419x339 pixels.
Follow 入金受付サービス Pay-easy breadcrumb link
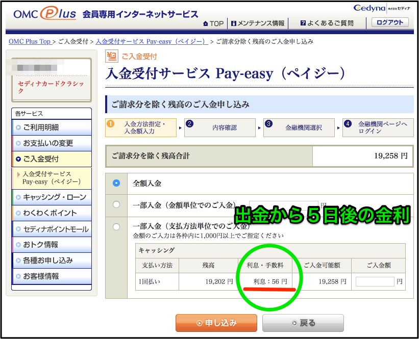(152, 41)
